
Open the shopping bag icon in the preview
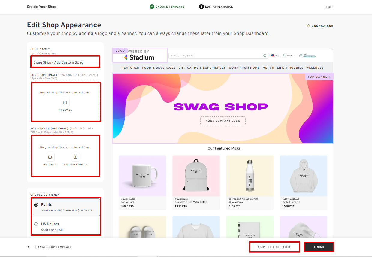[301, 55]
